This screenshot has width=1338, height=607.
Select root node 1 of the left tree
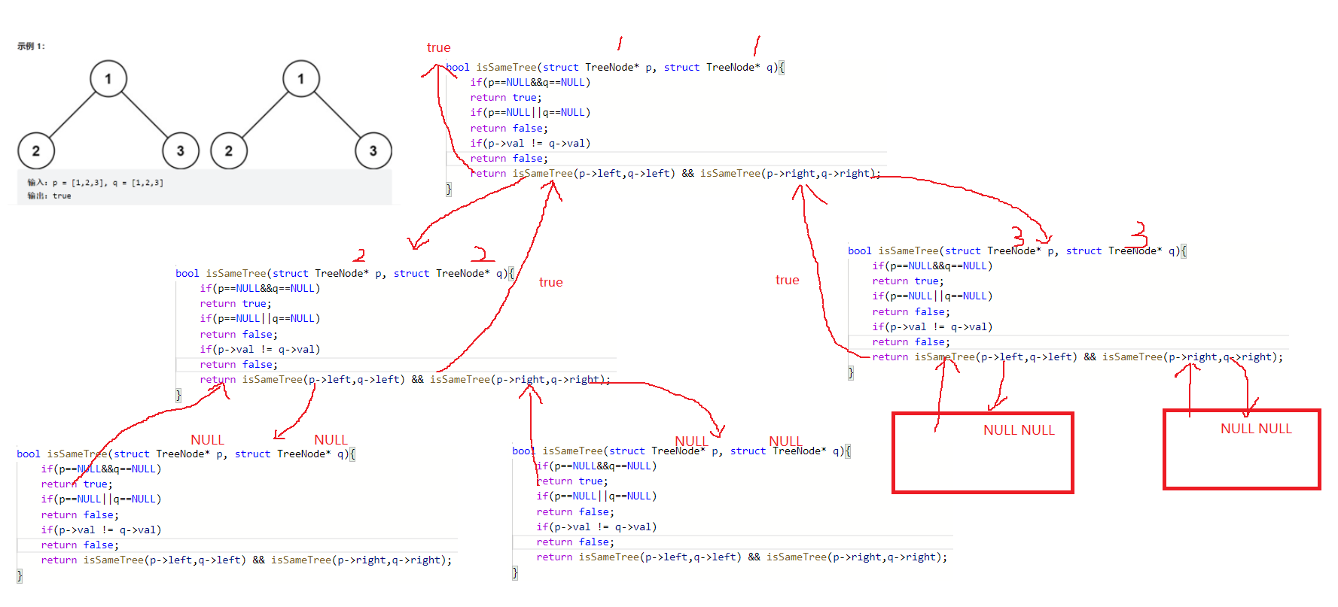click(108, 79)
